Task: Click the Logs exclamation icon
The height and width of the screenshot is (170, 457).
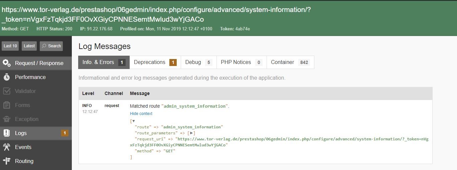Action: tap(7, 133)
